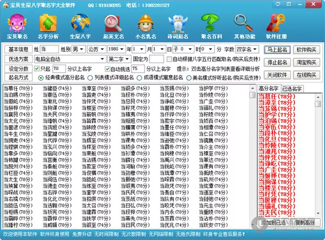Open the day dropdown before 日
Screen dimensions: 325x240
[x=159, y=49]
